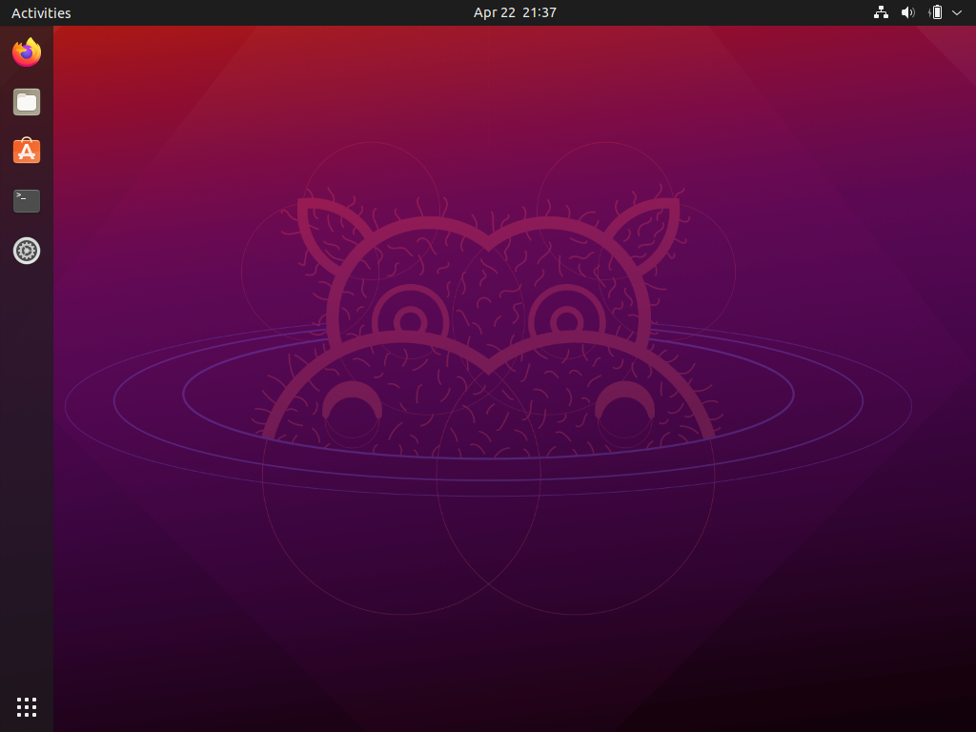Launch Terminal from the dock
This screenshot has height=732, width=976.
point(27,201)
